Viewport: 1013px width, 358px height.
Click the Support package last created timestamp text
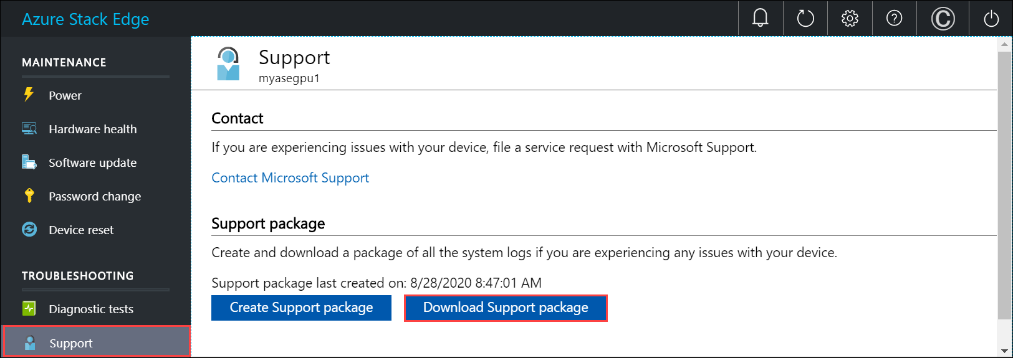[x=377, y=283]
